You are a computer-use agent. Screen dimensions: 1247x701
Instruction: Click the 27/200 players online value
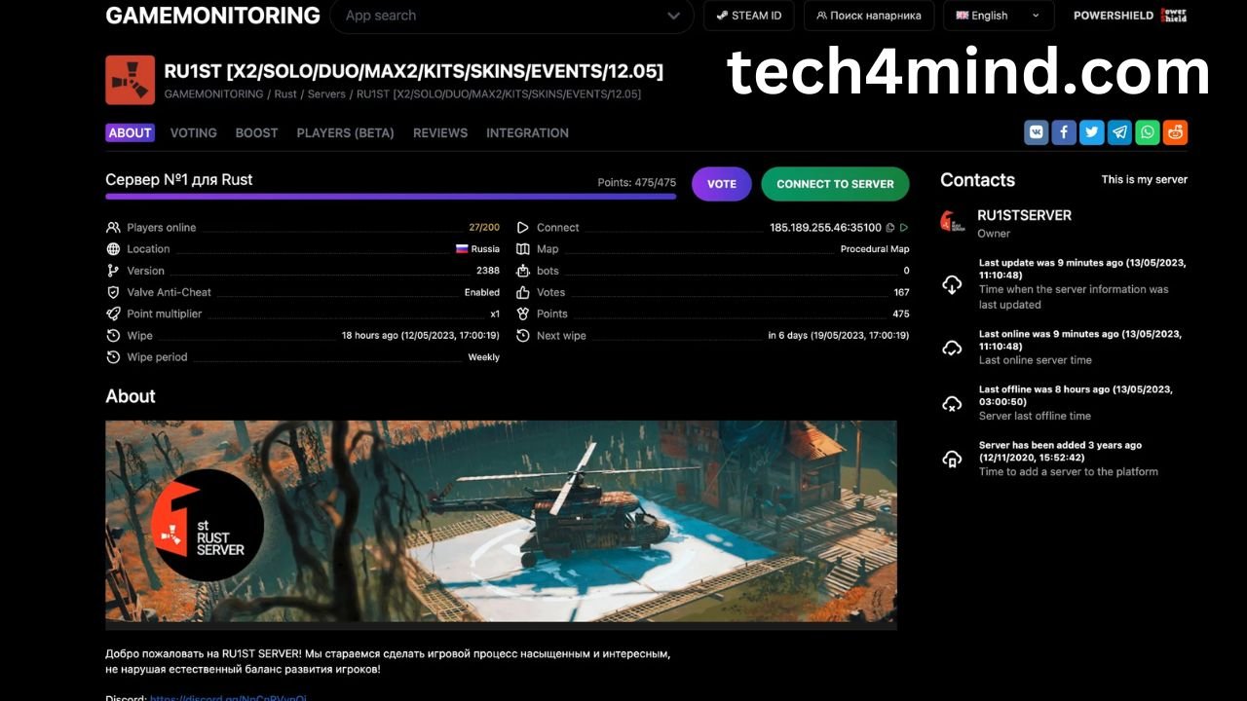tap(484, 228)
